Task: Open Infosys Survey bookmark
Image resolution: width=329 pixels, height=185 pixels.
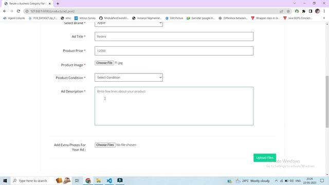Action: [85, 18]
